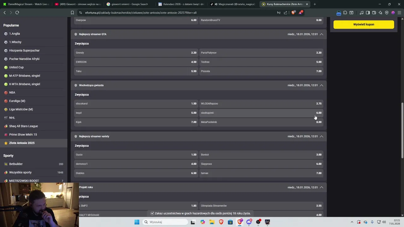Click the share page icon
Image resolution: width=404 pixels, height=227 pixels.
click(286, 13)
